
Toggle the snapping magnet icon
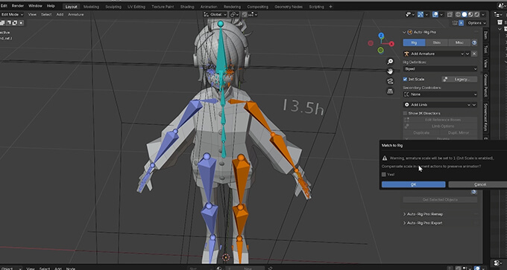(x=245, y=15)
